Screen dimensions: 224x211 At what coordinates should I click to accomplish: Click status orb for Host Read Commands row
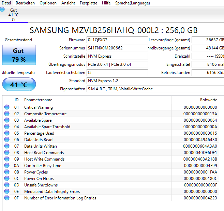click(7, 152)
